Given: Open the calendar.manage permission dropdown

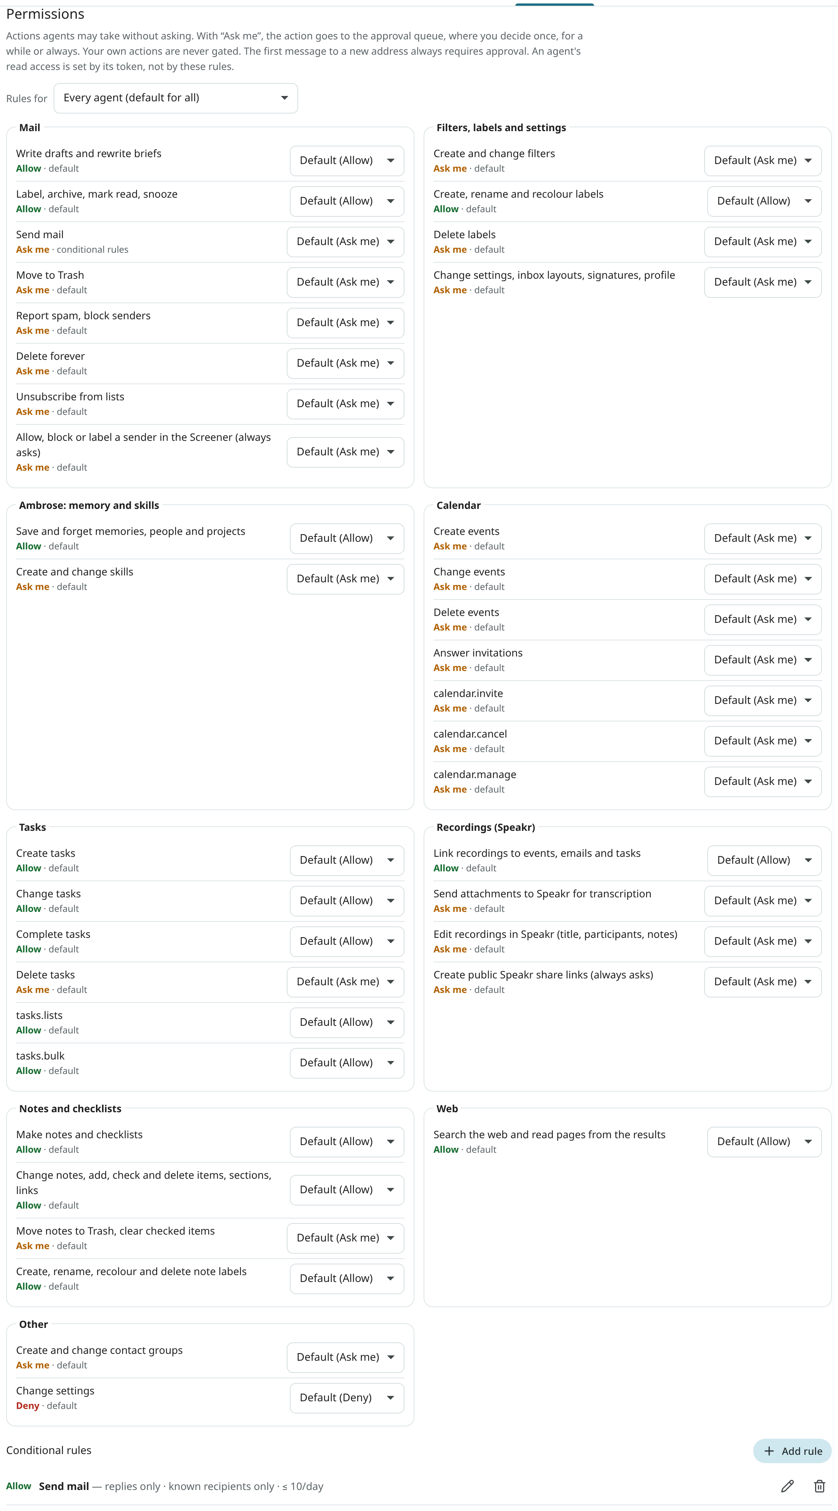Looking at the screenshot, I should (762, 781).
